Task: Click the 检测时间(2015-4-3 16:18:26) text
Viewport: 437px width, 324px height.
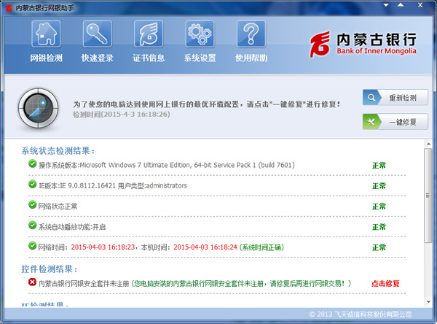Action: pos(121,115)
